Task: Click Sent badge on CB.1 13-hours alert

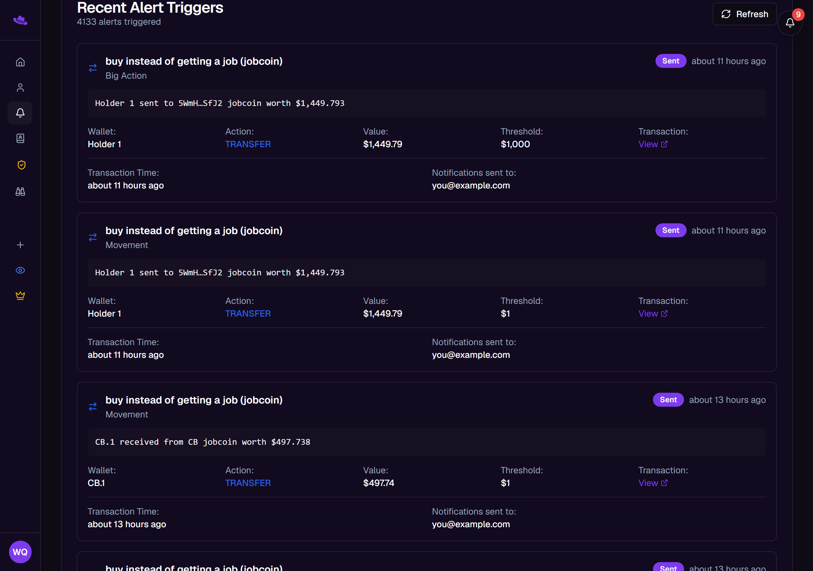Action: coord(668,400)
